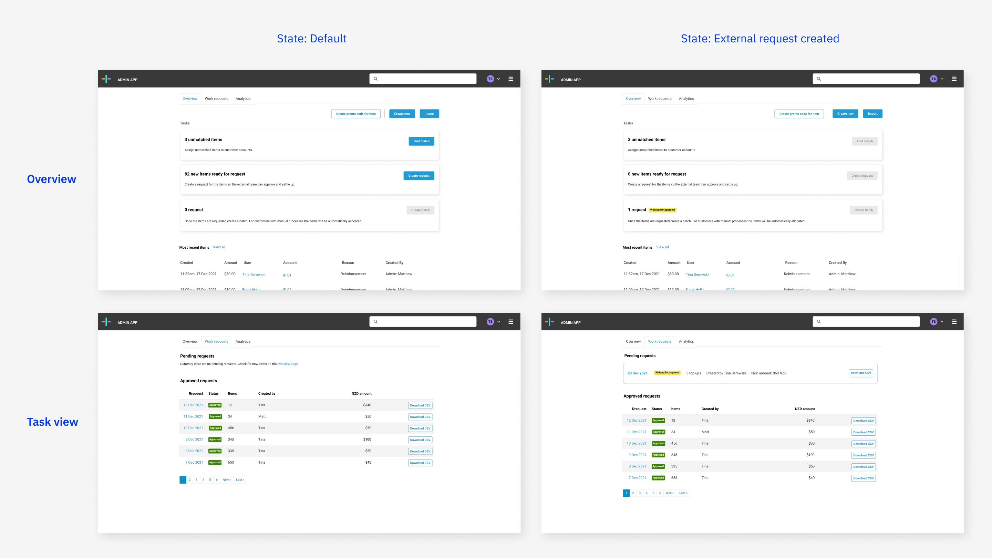The image size is (992, 558).
Task: Download CSV for the 12 Dec 2021 request
Action: (x=420, y=405)
